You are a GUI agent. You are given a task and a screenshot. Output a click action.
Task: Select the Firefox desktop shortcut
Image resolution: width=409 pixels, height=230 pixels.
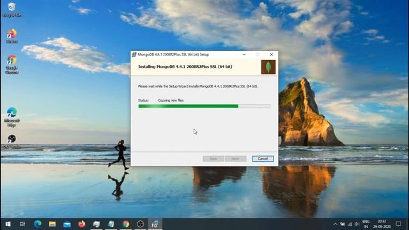point(12,36)
